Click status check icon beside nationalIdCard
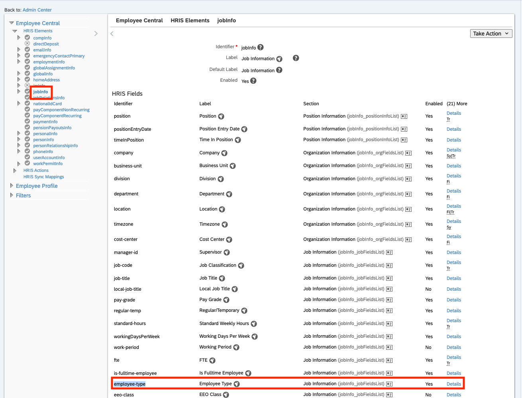Viewport: 522px width, 398px height. (x=27, y=103)
